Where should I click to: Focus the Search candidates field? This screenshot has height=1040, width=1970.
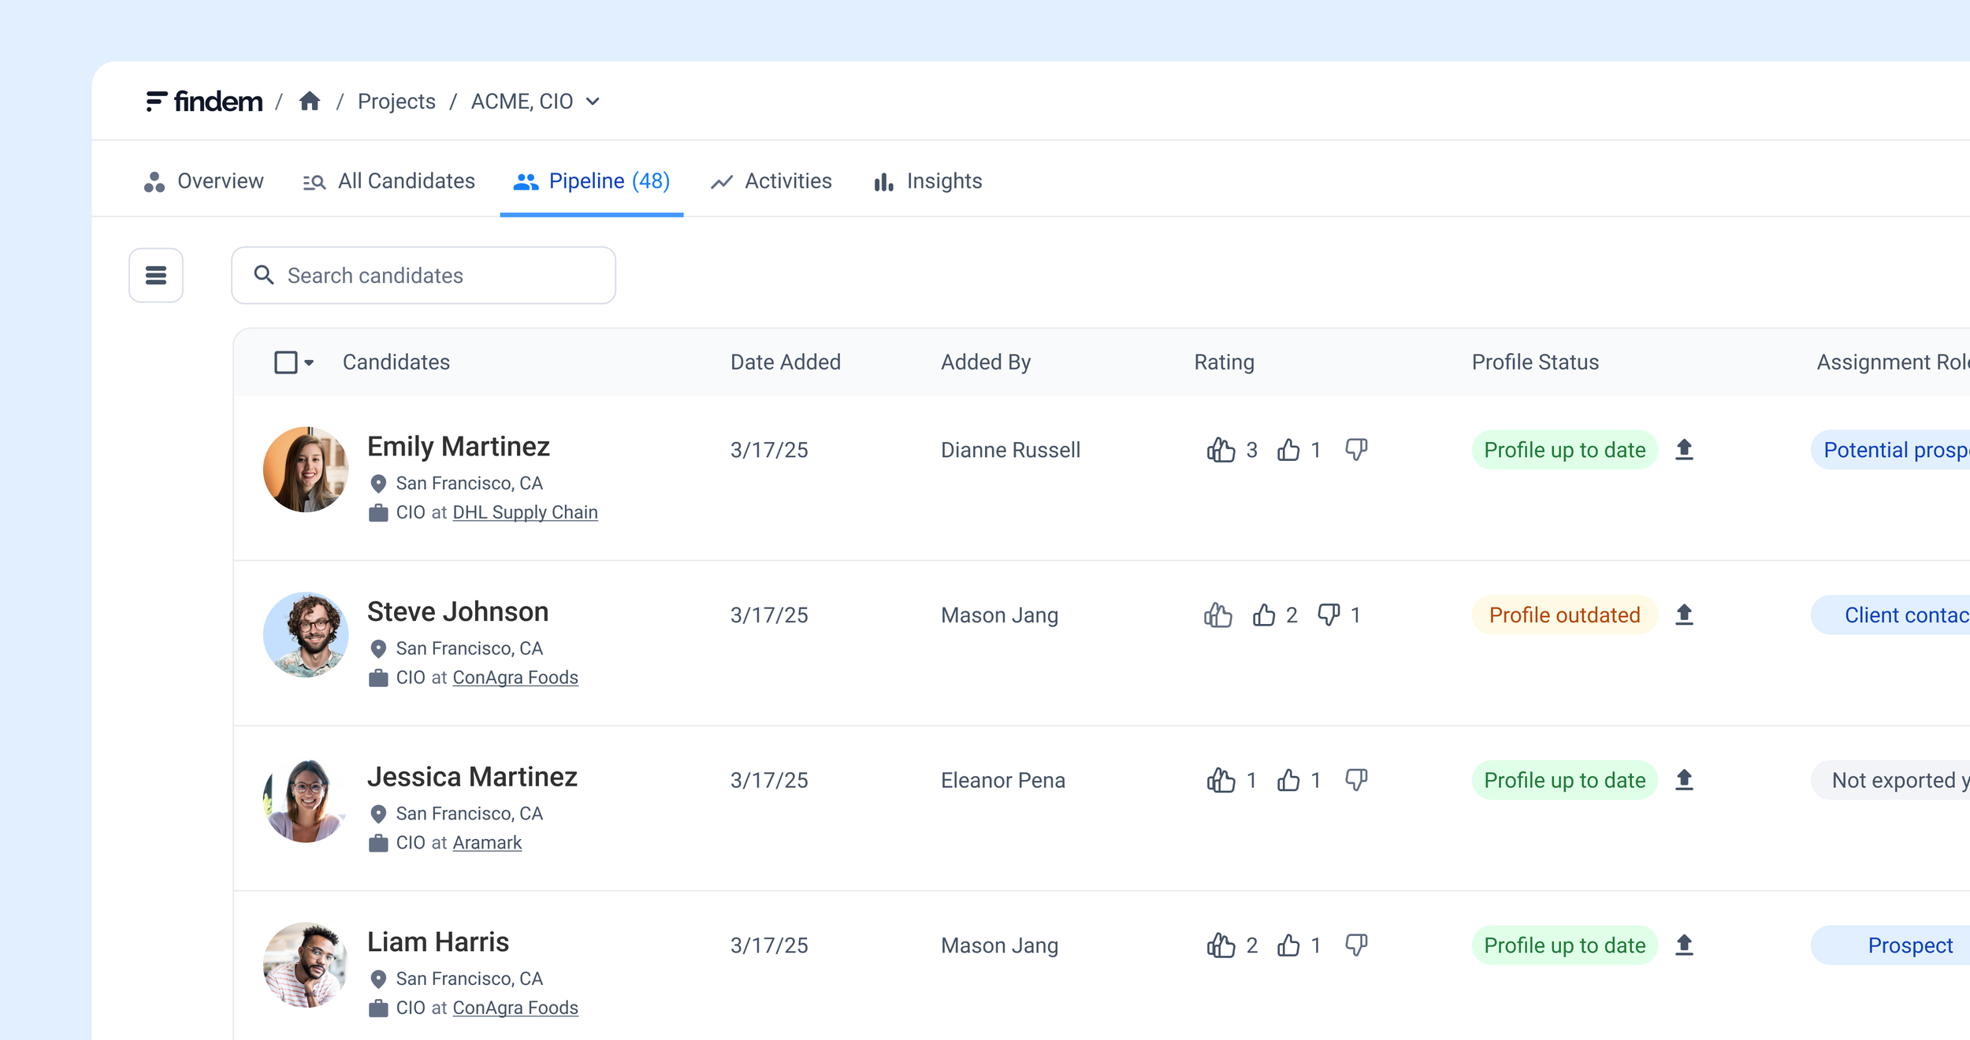(424, 276)
